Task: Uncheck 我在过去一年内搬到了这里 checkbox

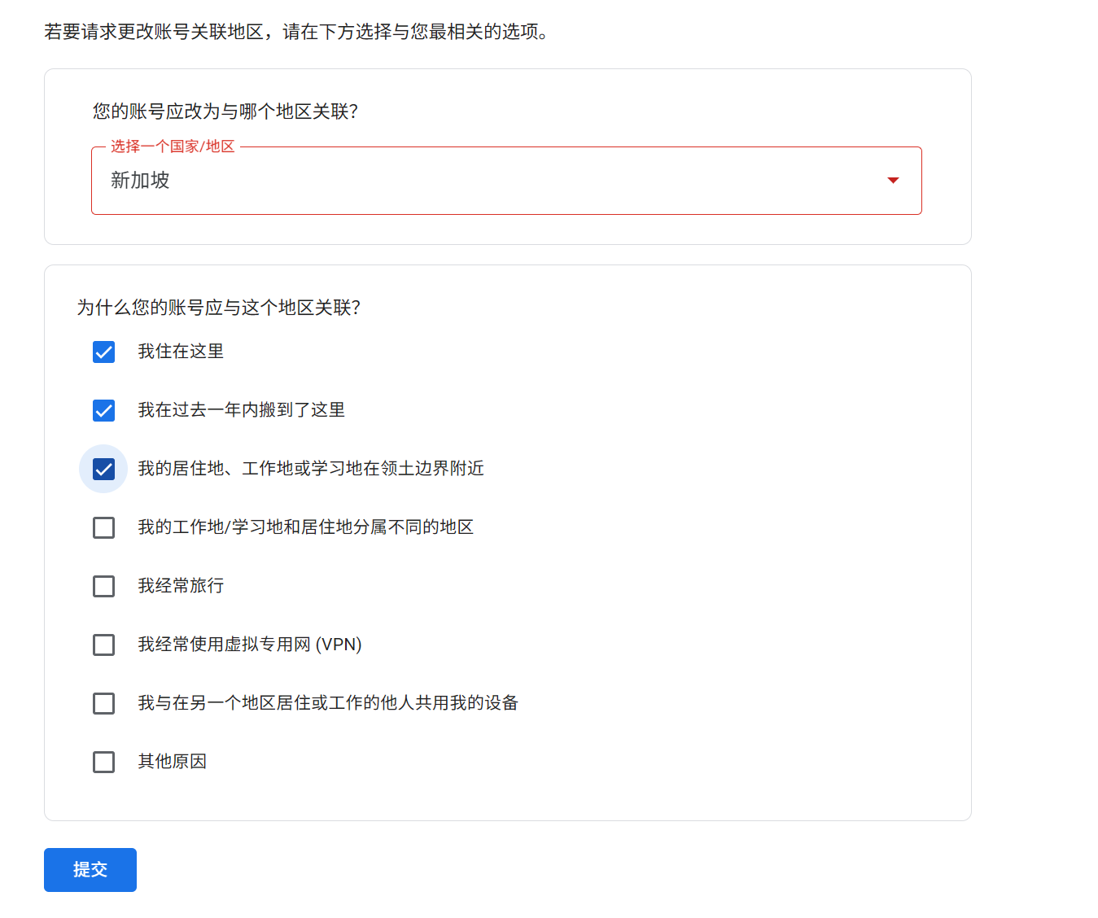Action: tap(103, 410)
